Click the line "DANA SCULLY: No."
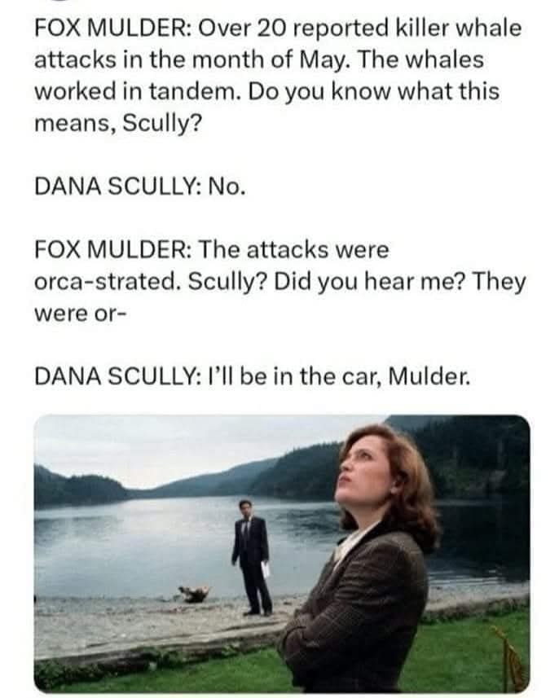The width and height of the screenshot is (559, 698). click(140, 187)
